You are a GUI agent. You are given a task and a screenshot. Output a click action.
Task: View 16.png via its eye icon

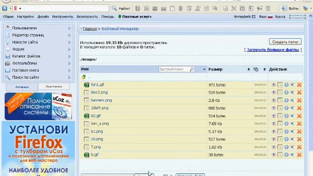coord(274,139)
